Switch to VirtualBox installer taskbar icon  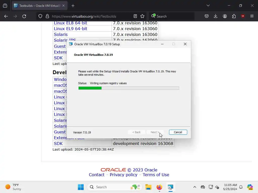pos(171,187)
